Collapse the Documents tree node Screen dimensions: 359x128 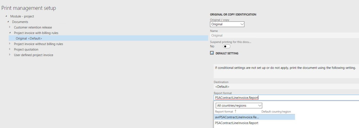[x=8, y=22]
